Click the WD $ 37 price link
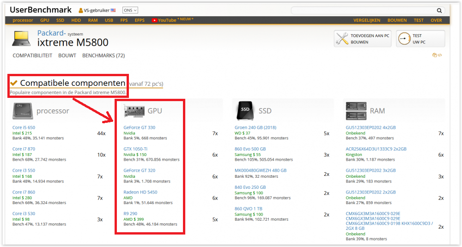462x247 pixels. pyautogui.click(x=242, y=133)
